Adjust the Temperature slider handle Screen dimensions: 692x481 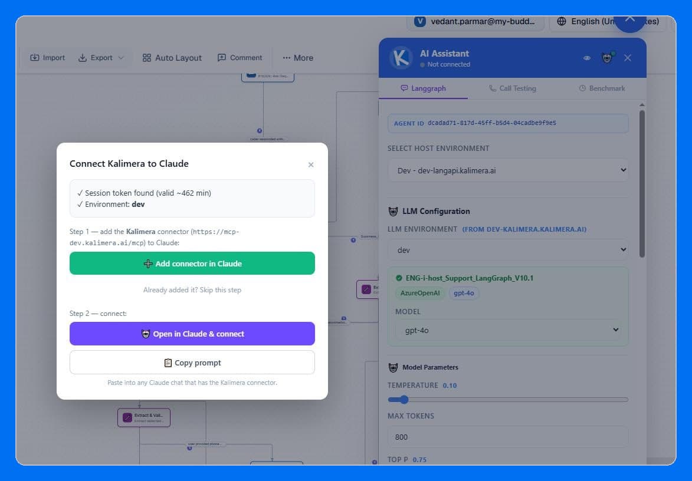[404, 400]
